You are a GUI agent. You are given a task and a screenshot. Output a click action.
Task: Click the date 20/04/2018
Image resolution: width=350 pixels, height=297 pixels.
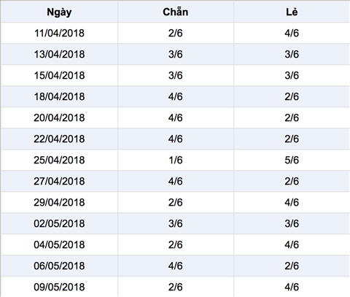59,117
